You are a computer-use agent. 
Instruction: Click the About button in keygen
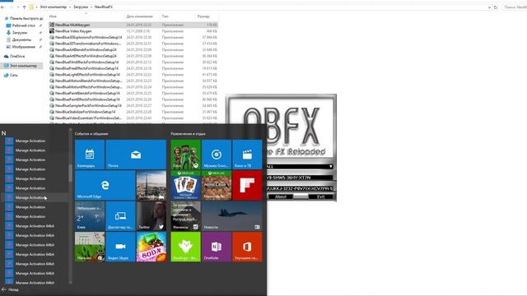tap(281, 197)
